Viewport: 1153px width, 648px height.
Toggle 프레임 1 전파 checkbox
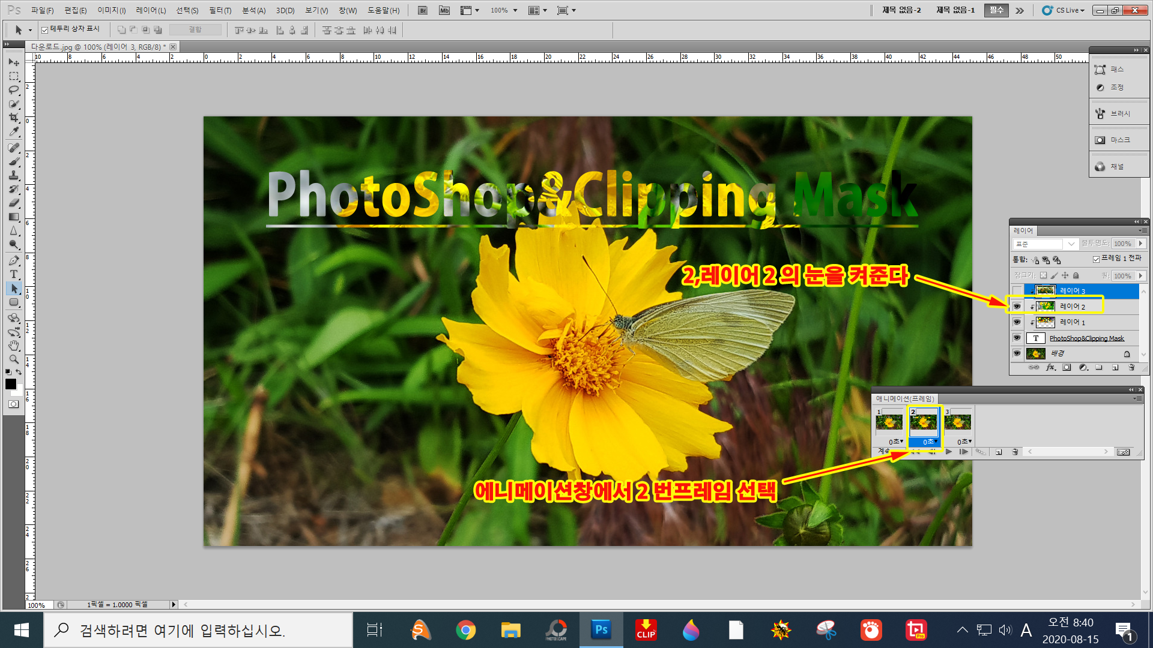pos(1096,259)
